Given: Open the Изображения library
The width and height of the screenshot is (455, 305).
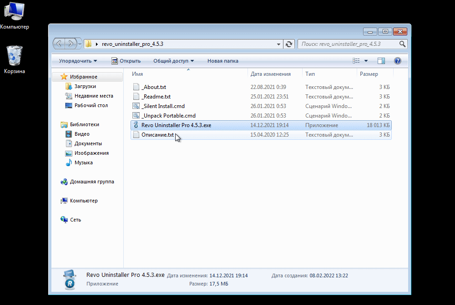Looking at the screenshot, I should (x=91, y=153).
